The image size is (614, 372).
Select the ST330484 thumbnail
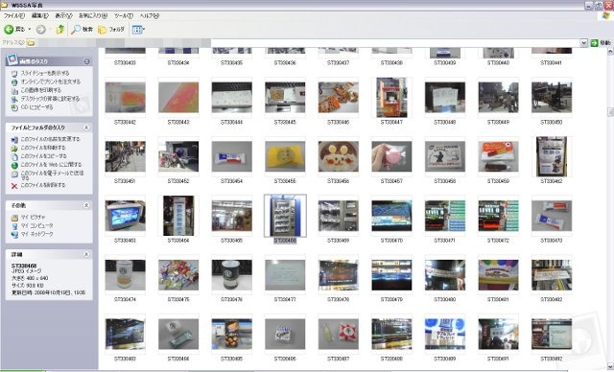[178, 334]
